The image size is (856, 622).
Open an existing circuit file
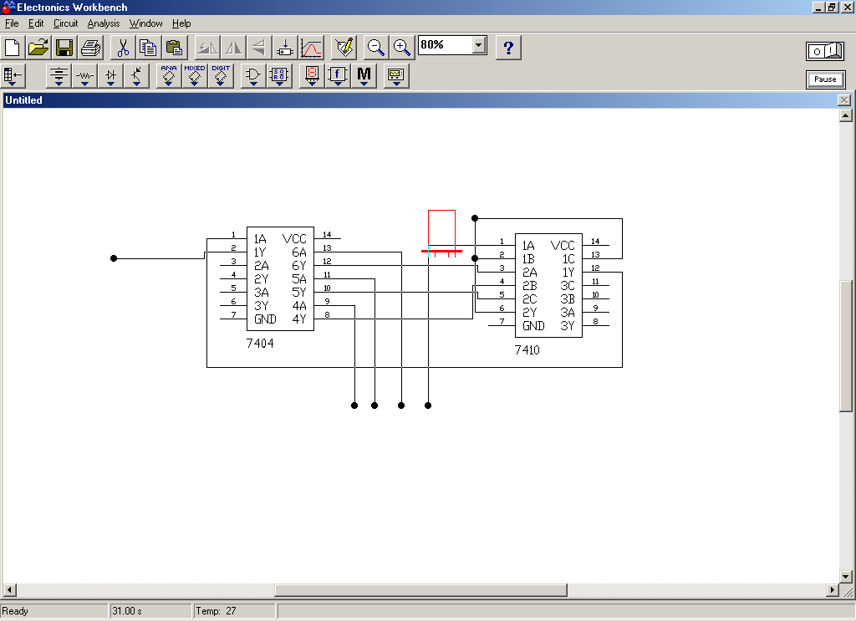(x=38, y=48)
